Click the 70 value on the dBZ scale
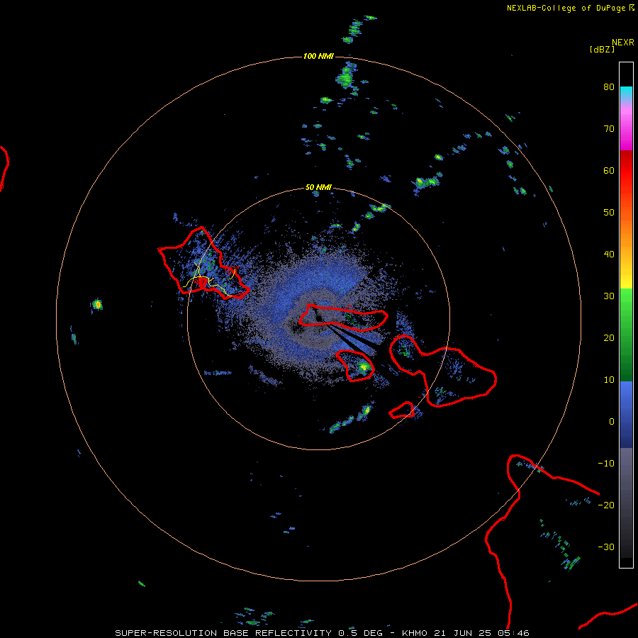638x638 pixels. (609, 129)
